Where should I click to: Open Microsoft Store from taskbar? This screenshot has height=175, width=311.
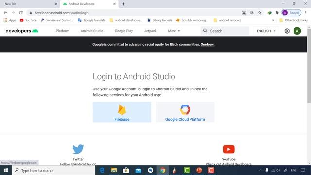coord(126,170)
